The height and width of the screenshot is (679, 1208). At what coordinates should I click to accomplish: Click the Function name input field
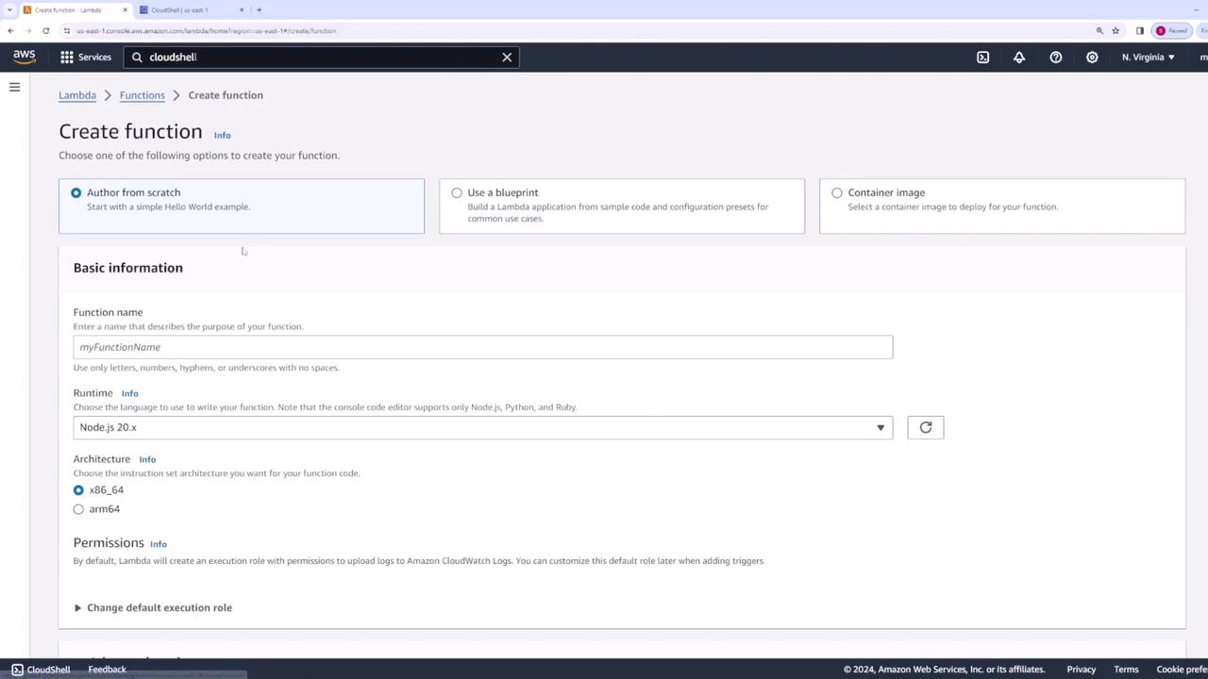pyautogui.click(x=482, y=347)
